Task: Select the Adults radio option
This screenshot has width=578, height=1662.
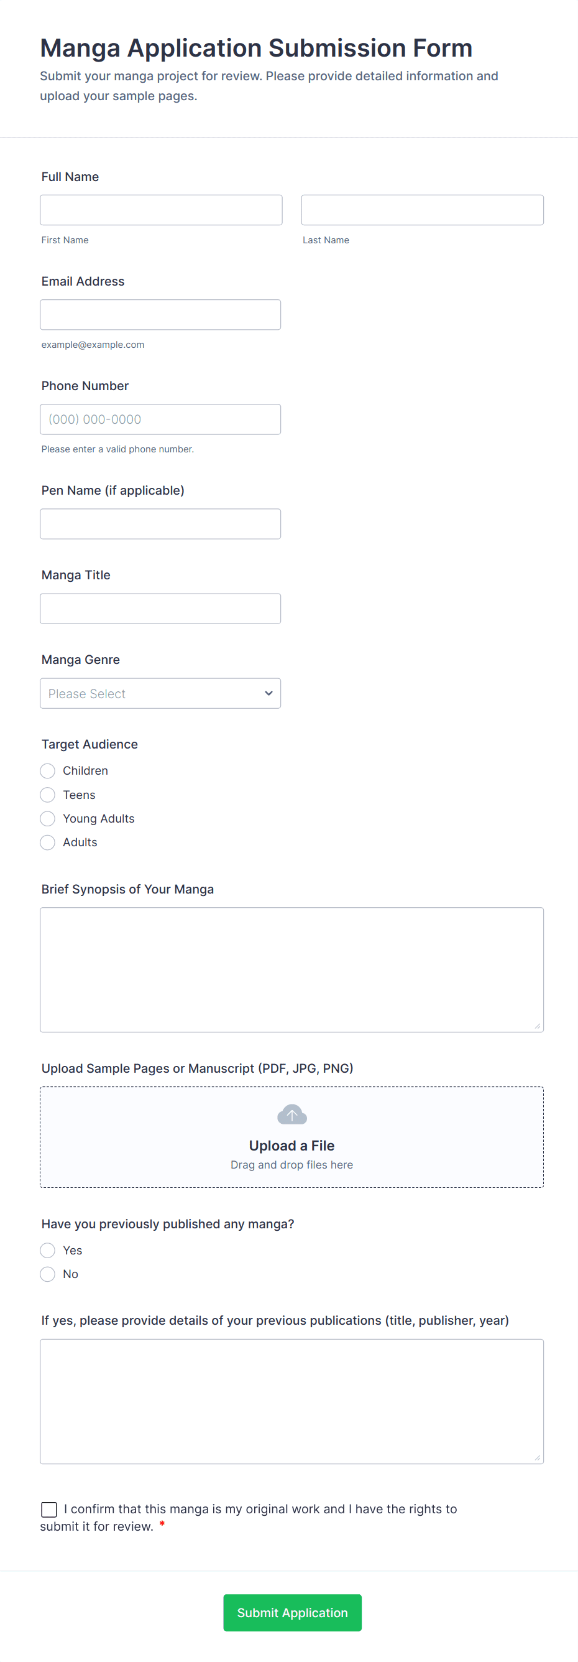Action: click(48, 842)
